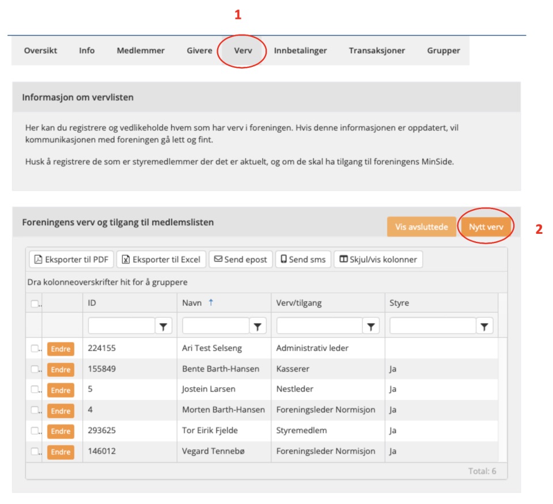Tick the checkbox for Jostein Larsen
Viewport: 553px width, 504px height.
pyautogui.click(x=35, y=389)
